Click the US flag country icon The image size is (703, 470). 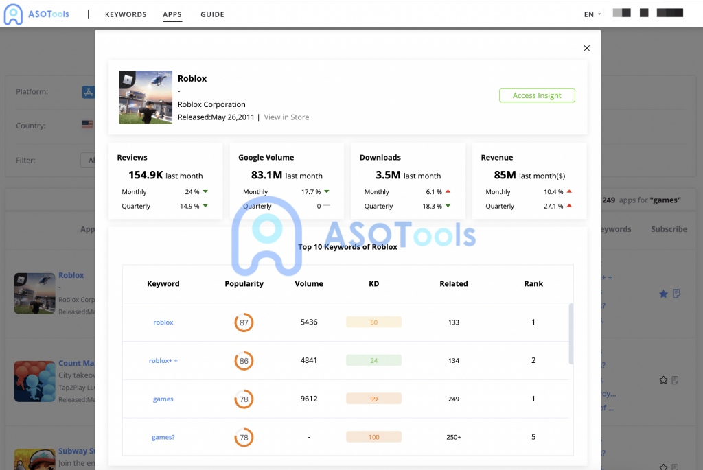pos(88,125)
